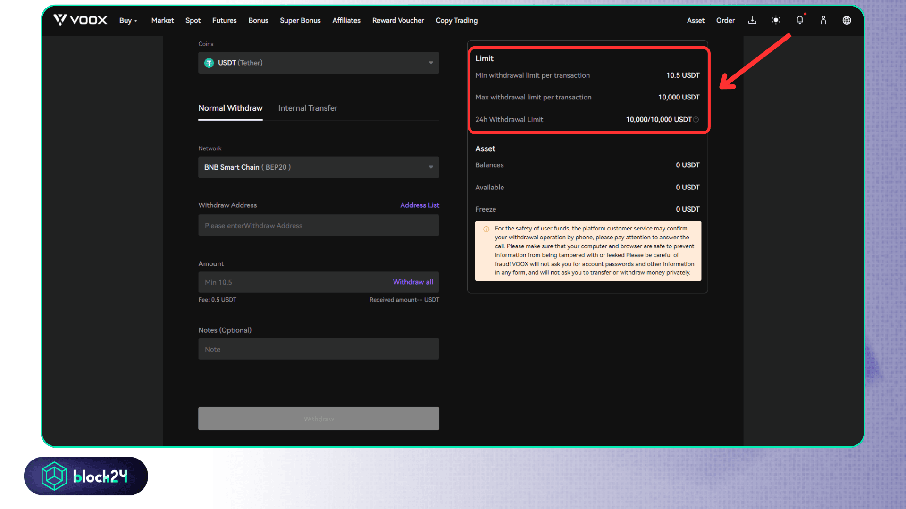Click the VOOX logo
906x509 pixels.
click(80, 20)
